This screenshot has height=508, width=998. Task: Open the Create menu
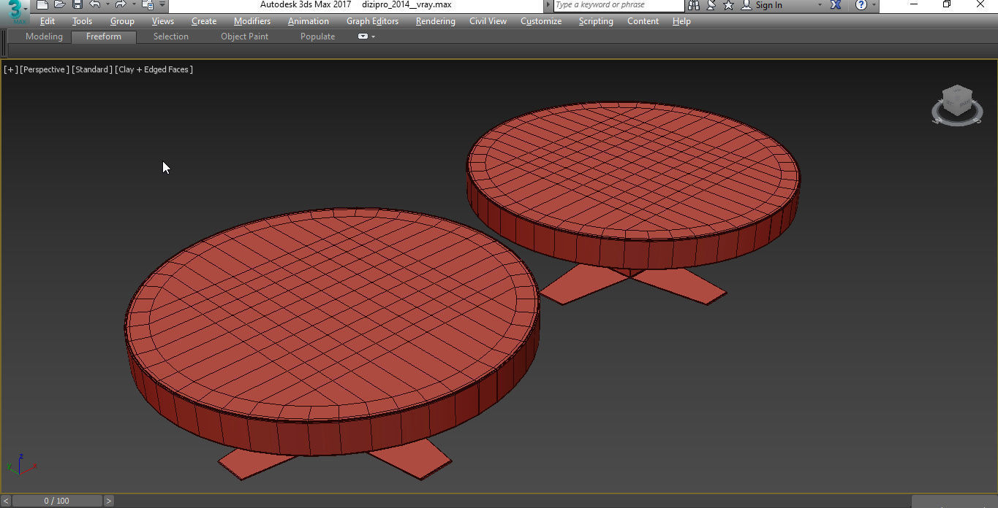point(204,21)
